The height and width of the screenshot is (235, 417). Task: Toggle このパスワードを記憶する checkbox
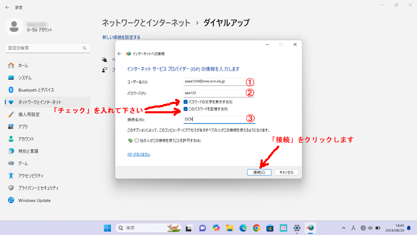pos(186,109)
